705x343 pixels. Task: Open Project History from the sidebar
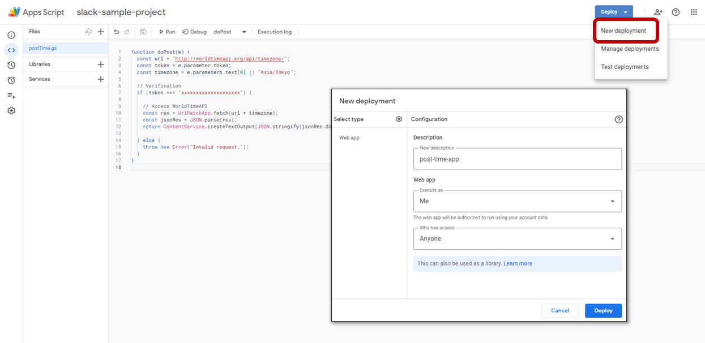11,65
